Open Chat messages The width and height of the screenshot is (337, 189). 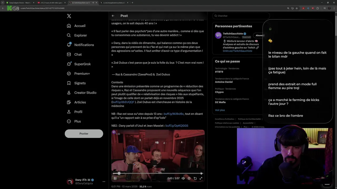(x=74, y=54)
